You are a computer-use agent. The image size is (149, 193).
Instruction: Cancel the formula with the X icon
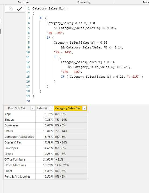coord(11,9)
